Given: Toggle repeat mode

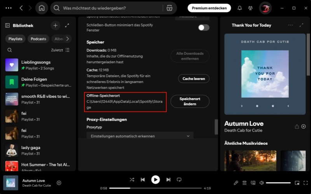Looking at the screenshot, I should [x=179, y=180].
